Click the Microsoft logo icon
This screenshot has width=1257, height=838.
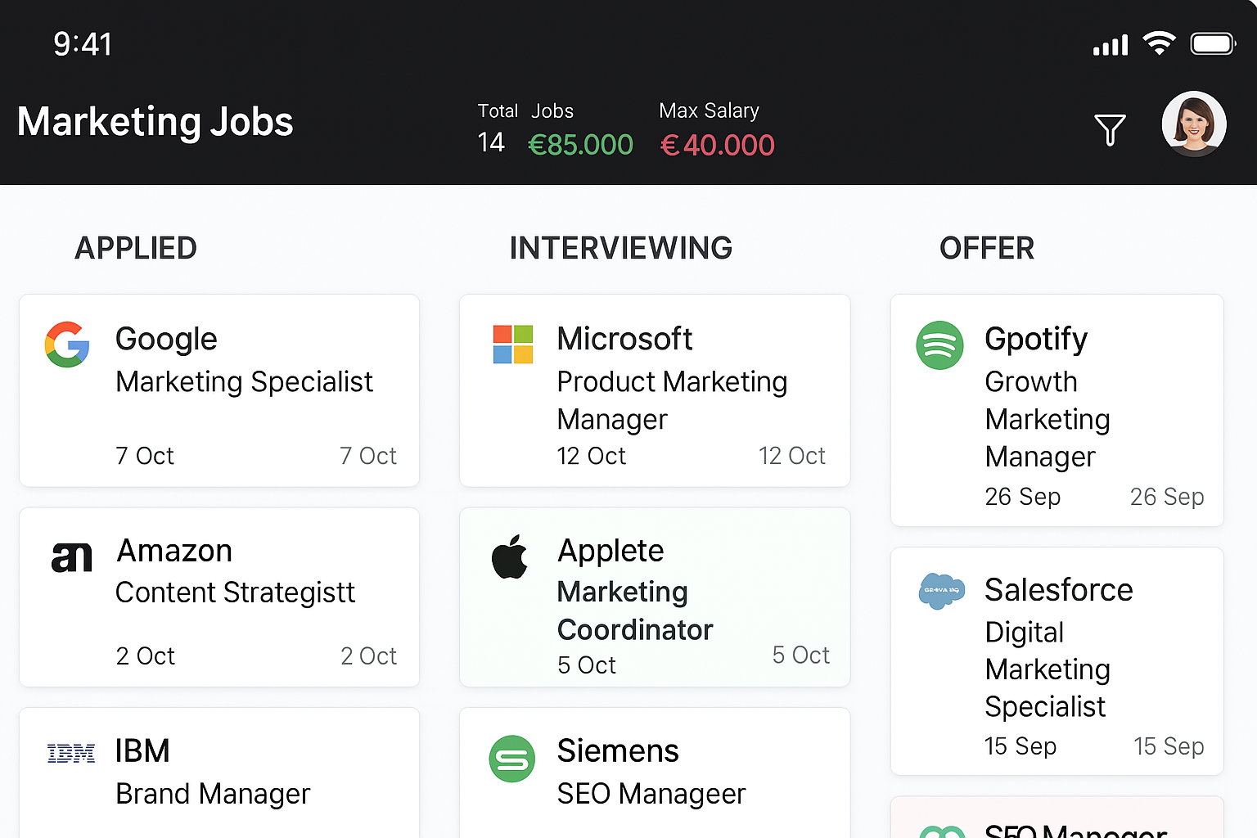(x=513, y=345)
